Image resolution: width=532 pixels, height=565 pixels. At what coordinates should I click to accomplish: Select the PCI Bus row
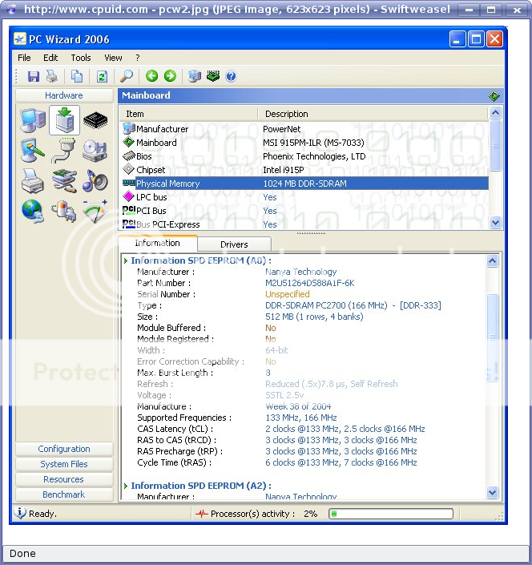(304, 211)
